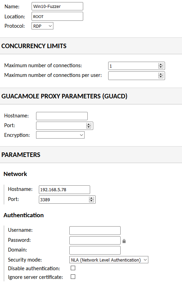The image size is (182, 282).
Task: Click the Name field containing Win10-Fuzzer
Action: click(57, 6)
